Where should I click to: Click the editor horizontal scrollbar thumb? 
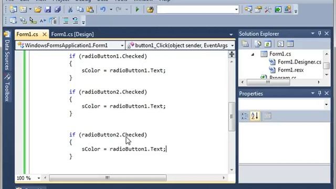point(108,177)
